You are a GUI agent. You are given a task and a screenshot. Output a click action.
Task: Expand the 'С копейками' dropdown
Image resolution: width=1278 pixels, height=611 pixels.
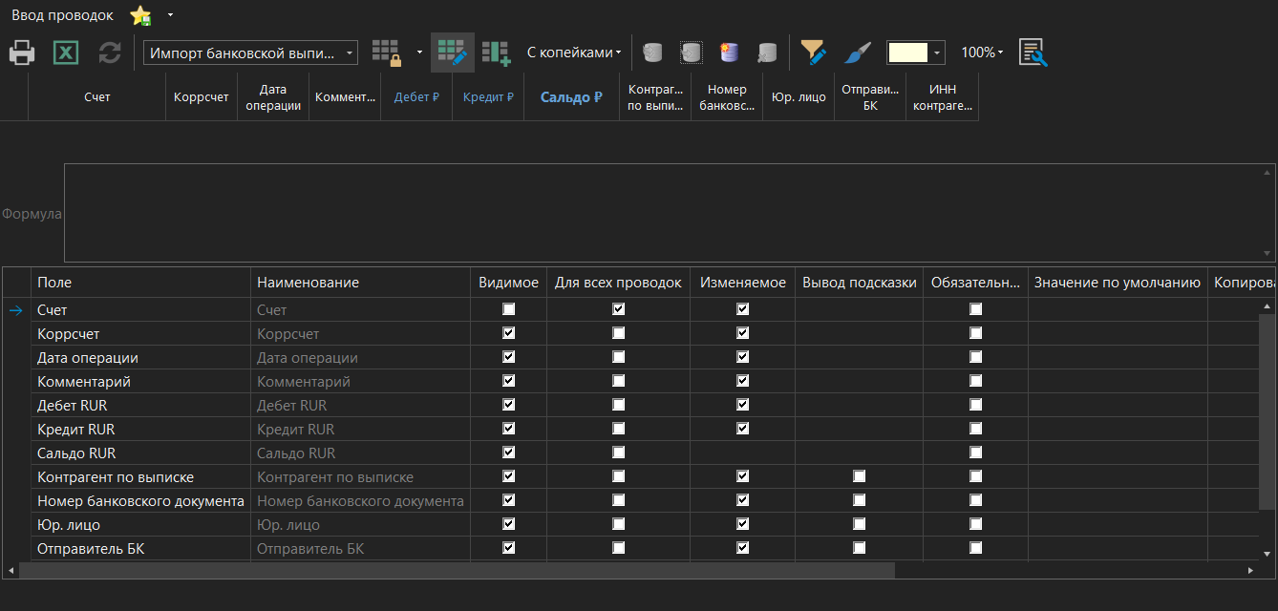point(574,53)
